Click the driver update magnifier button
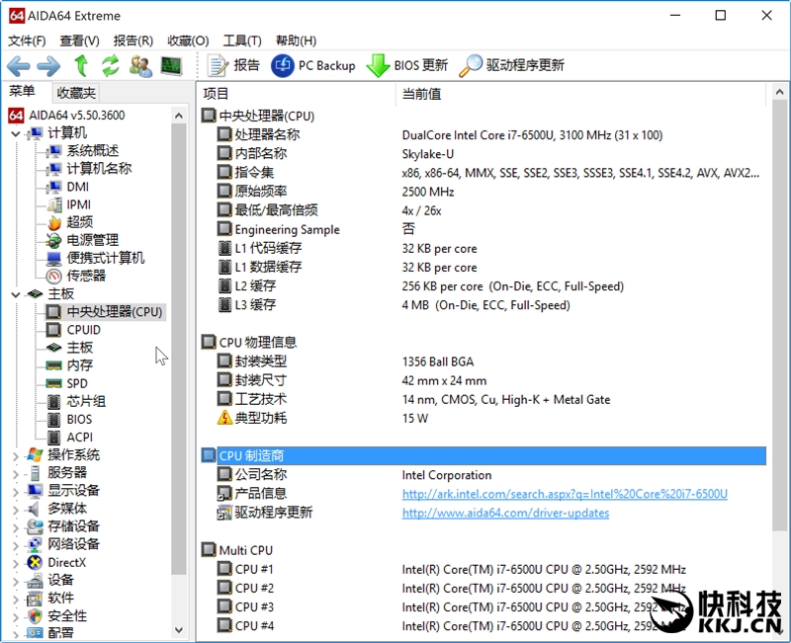Image resolution: width=791 pixels, height=643 pixels. 512,66
